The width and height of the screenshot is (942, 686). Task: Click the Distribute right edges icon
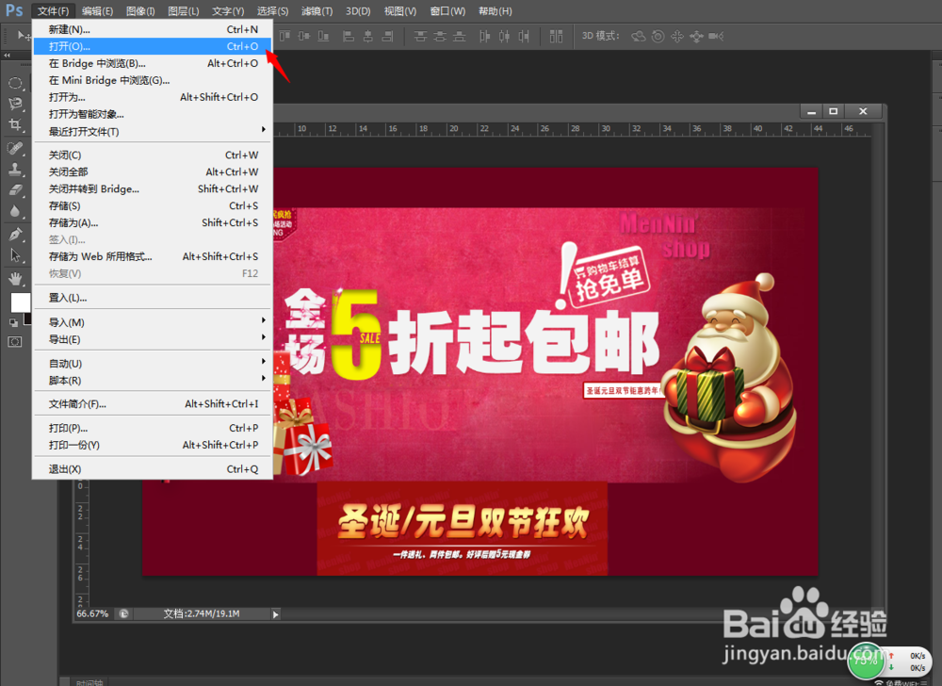click(524, 36)
